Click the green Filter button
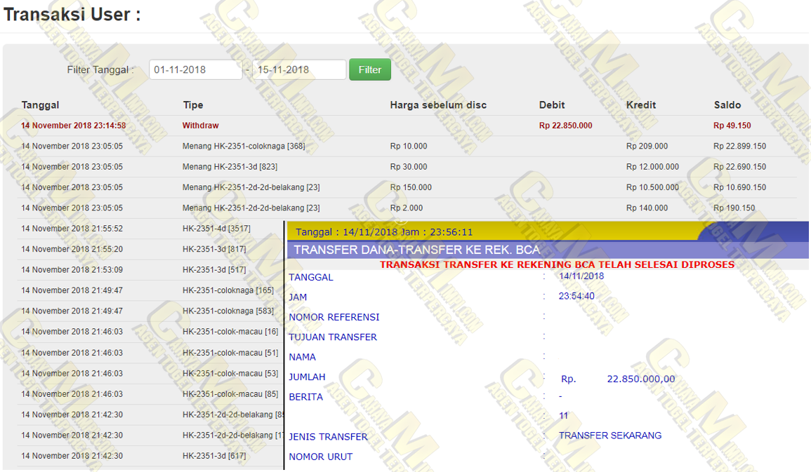 pos(369,69)
